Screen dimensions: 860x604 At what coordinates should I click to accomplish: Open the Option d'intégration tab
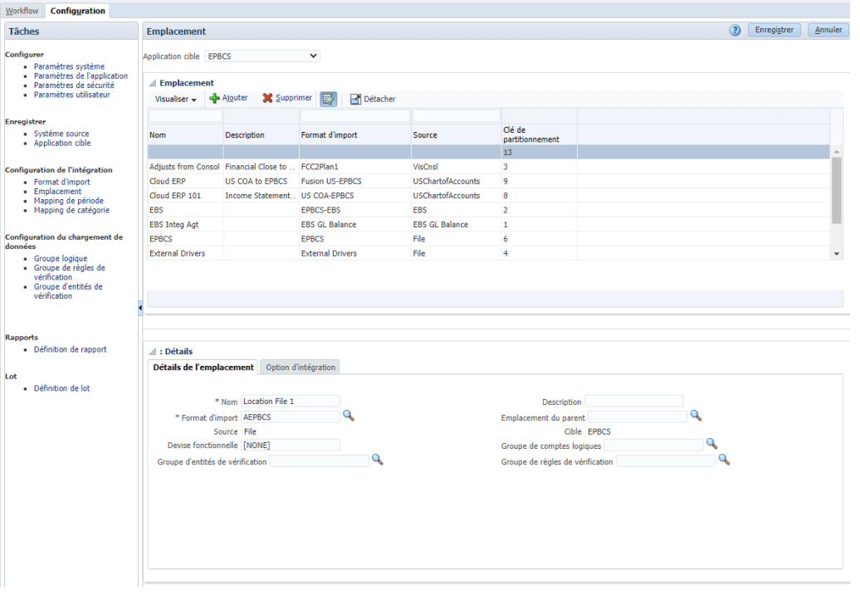(x=301, y=368)
